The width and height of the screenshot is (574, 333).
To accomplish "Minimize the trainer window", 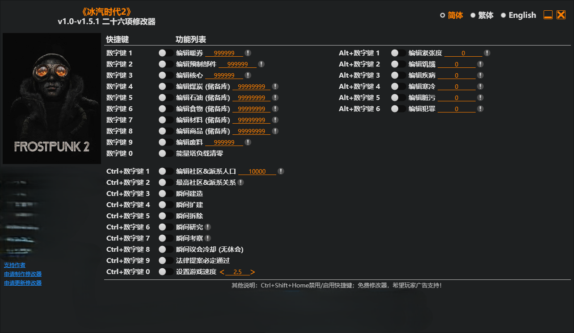I will click(x=548, y=15).
